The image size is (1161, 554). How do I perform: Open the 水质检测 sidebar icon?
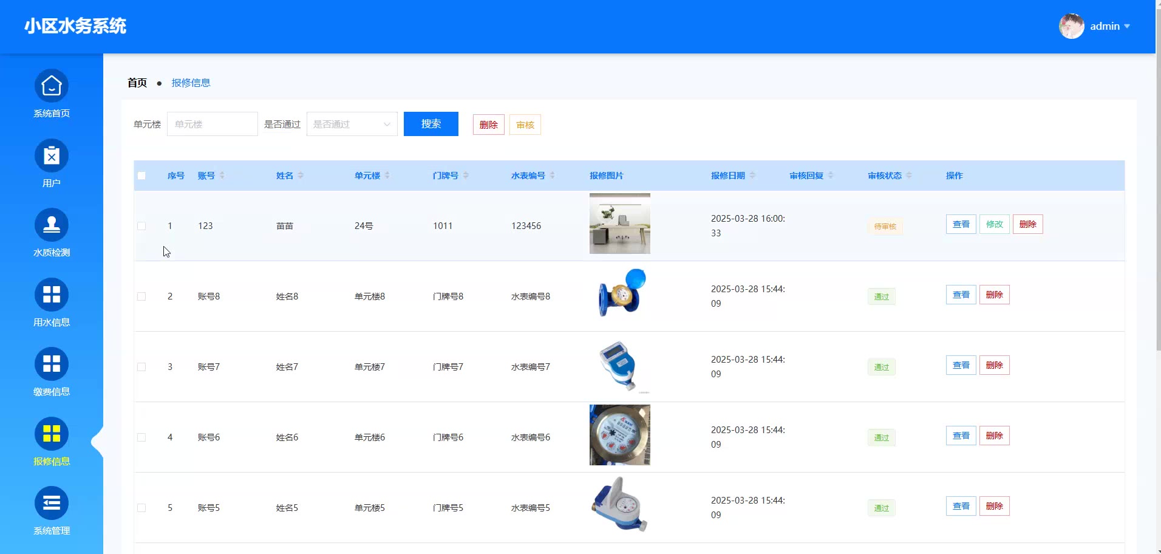[52, 225]
